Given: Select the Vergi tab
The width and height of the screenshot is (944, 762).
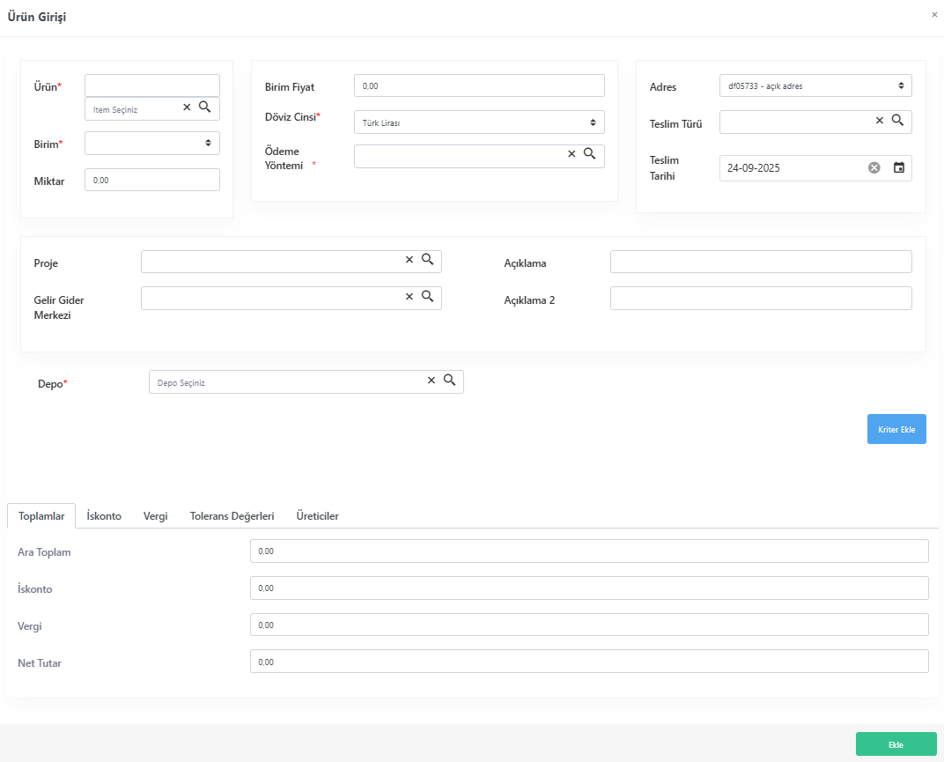Looking at the screenshot, I should (x=155, y=516).
